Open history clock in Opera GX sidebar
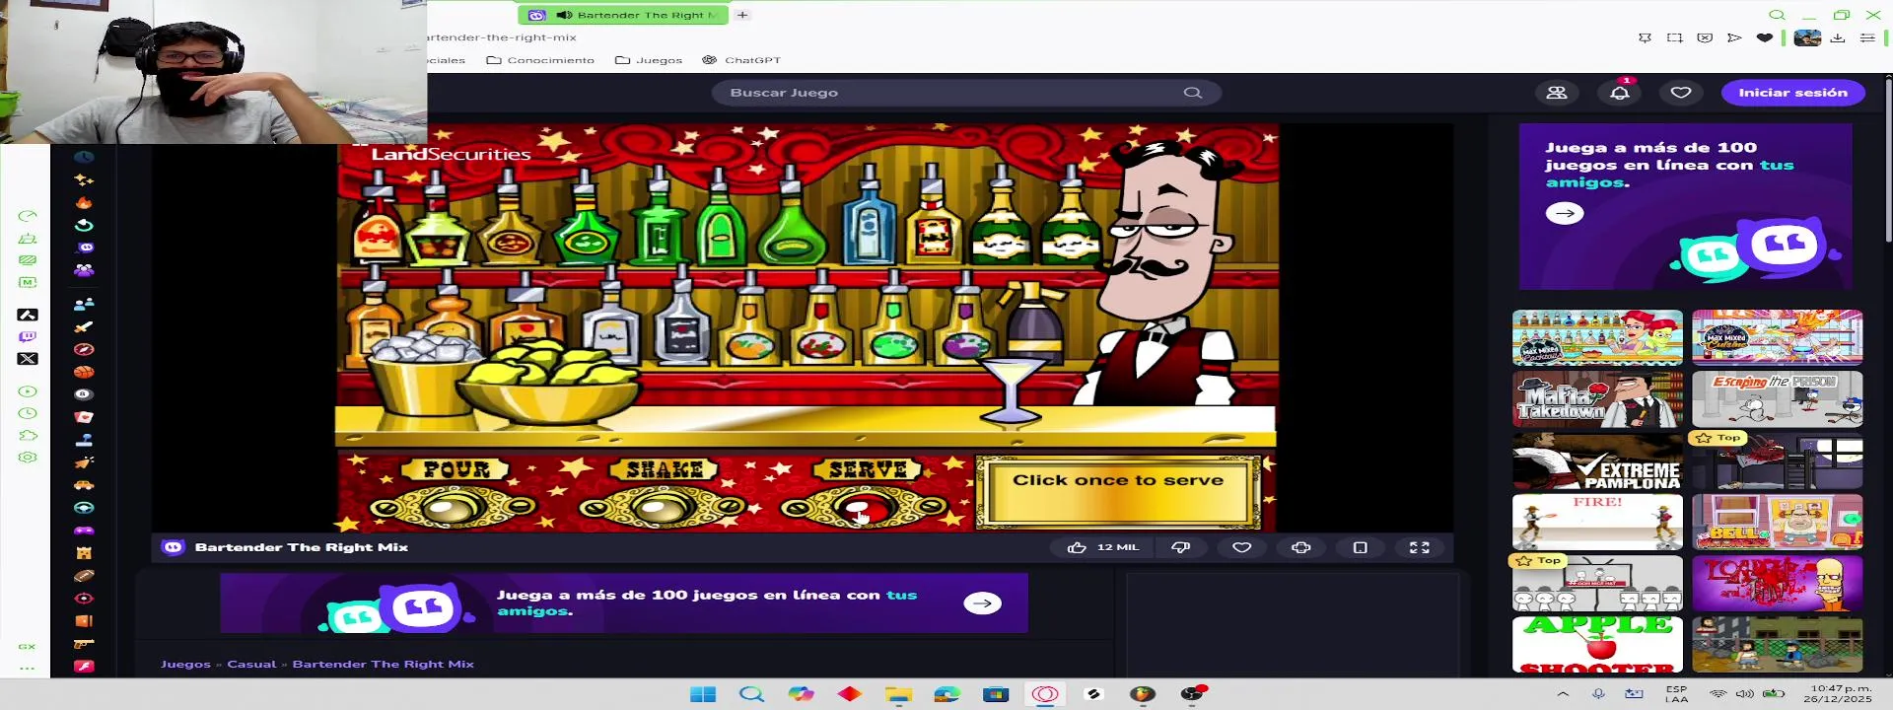This screenshot has height=710, width=1893. tap(28, 413)
